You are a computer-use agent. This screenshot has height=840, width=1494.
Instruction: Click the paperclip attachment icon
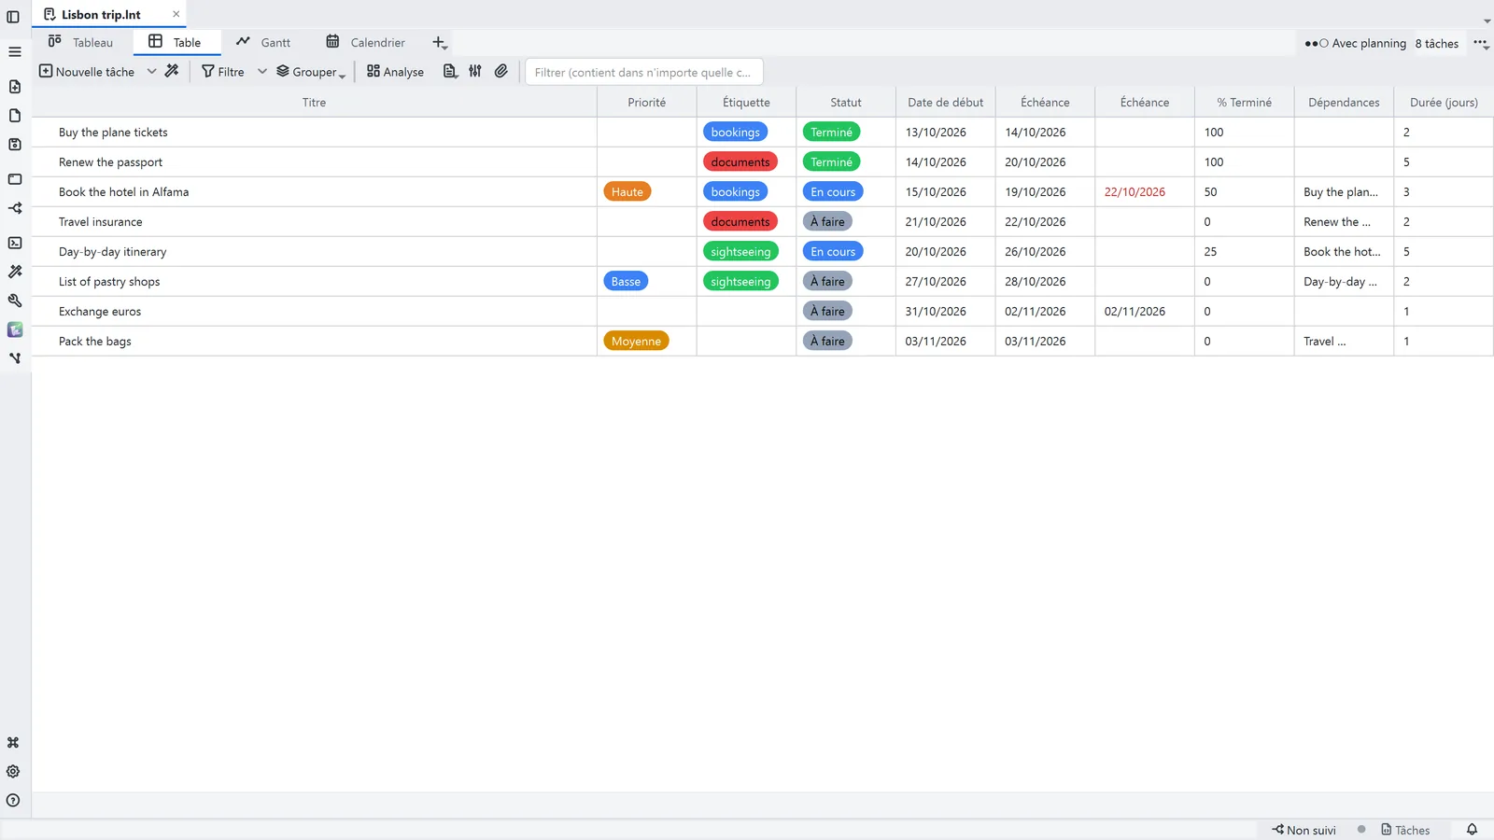[501, 71]
